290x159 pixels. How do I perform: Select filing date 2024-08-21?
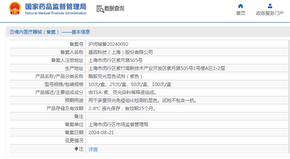(x=101, y=133)
